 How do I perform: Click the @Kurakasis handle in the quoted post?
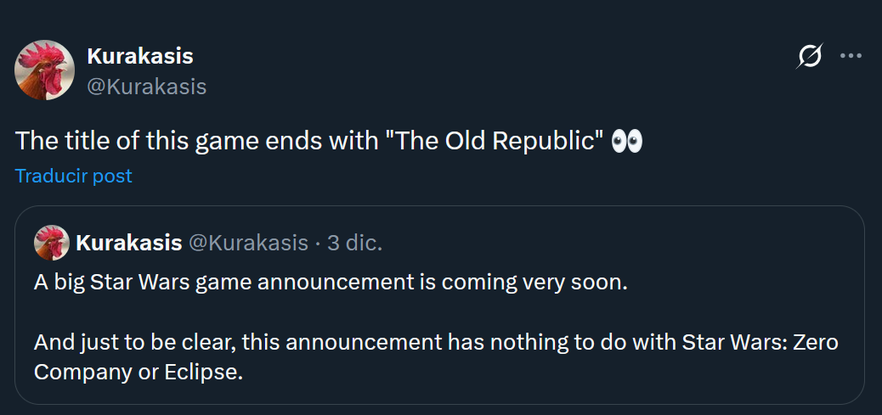click(x=247, y=243)
